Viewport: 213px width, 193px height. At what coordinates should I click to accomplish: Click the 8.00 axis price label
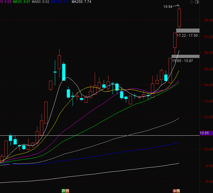tap(209, 182)
